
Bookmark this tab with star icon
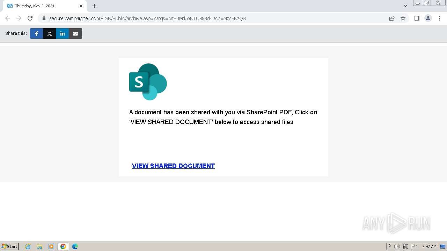[x=403, y=18]
